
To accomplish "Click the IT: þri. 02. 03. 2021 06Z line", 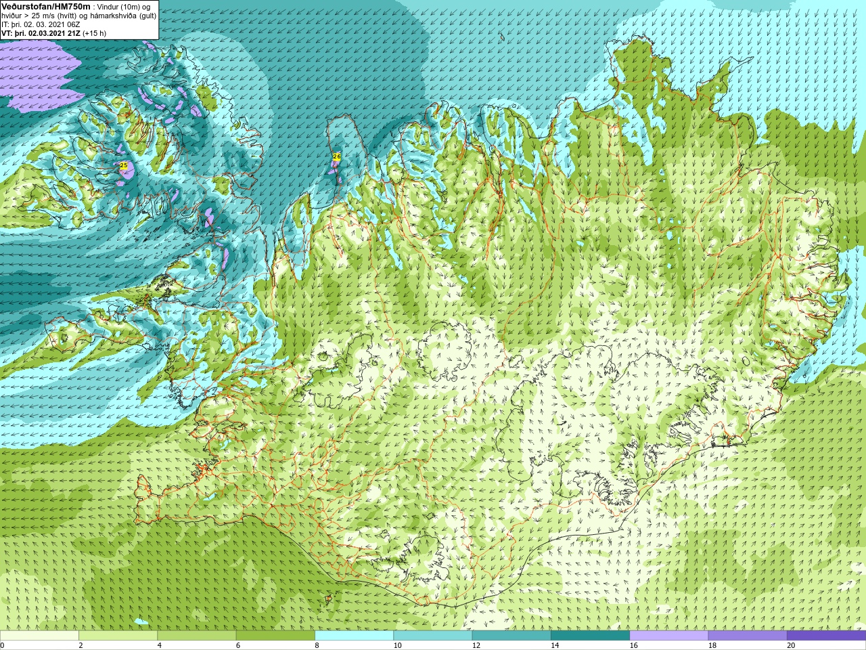I will point(41,24).
